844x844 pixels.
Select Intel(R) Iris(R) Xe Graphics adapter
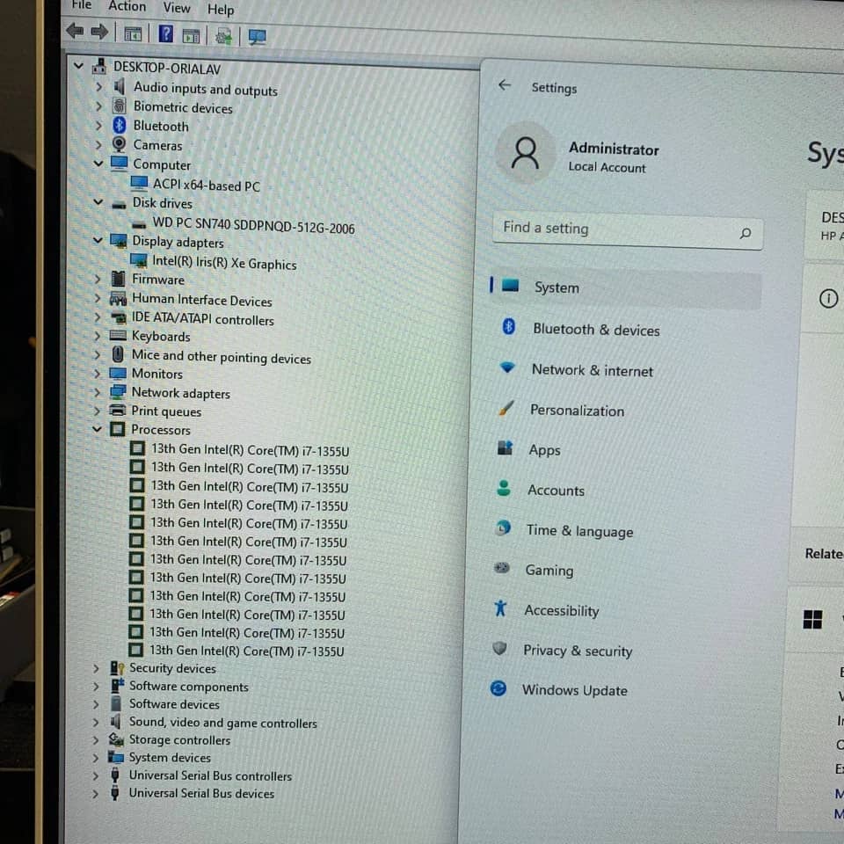tap(224, 263)
